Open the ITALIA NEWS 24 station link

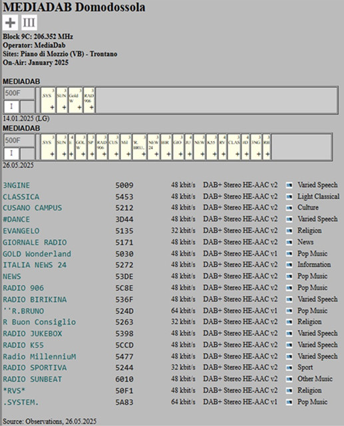click(x=35, y=265)
